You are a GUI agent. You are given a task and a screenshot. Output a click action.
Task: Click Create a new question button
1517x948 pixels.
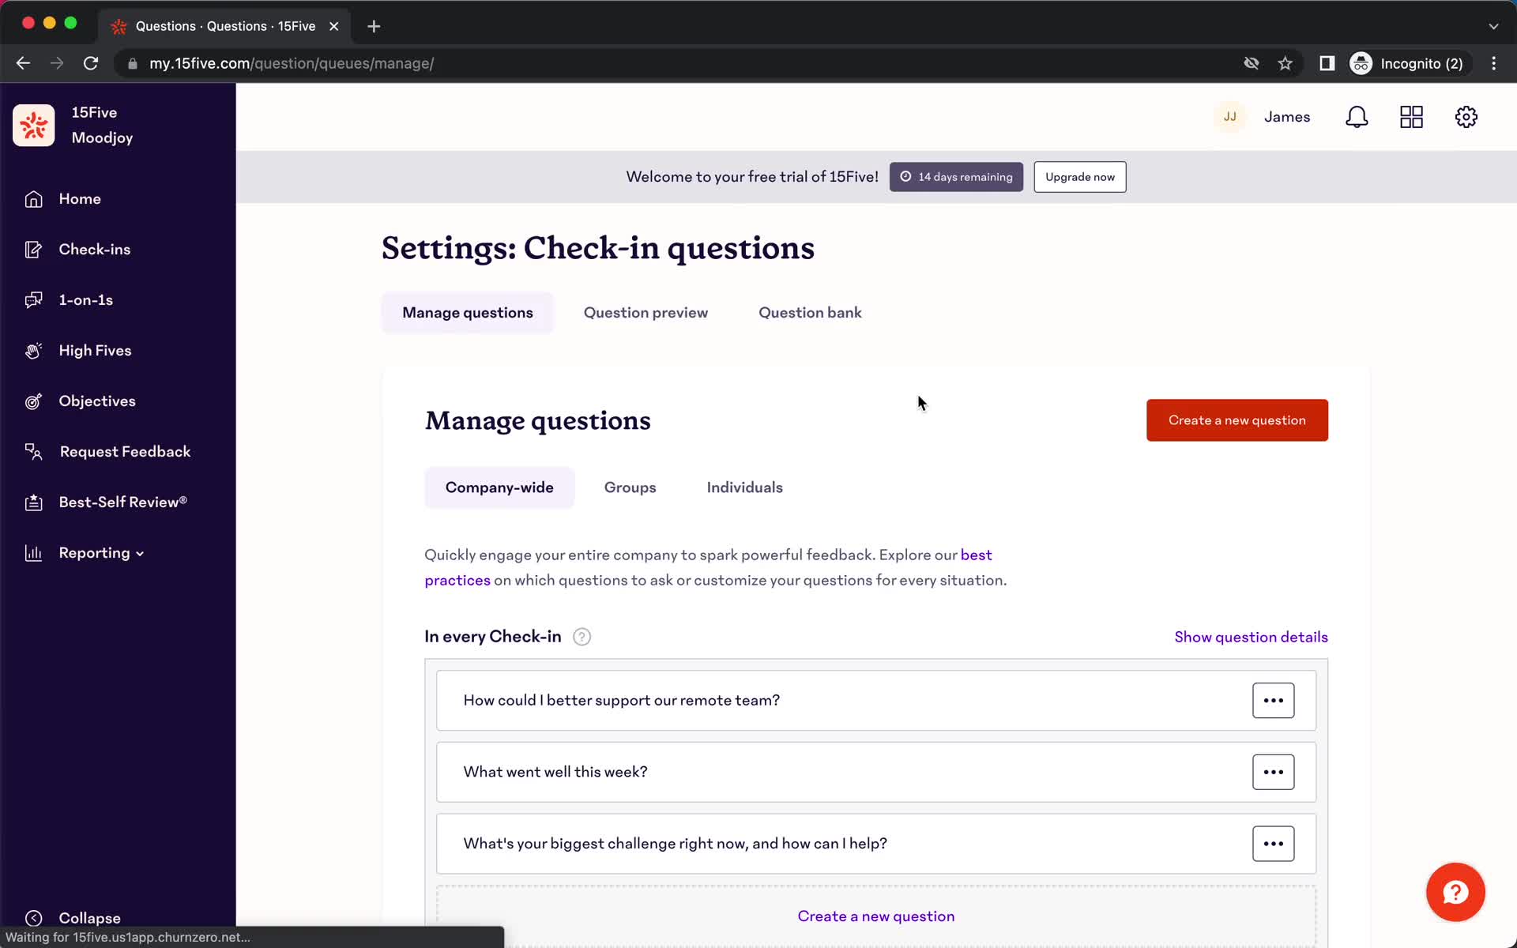pyautogui.click(x=1237, y=419)
